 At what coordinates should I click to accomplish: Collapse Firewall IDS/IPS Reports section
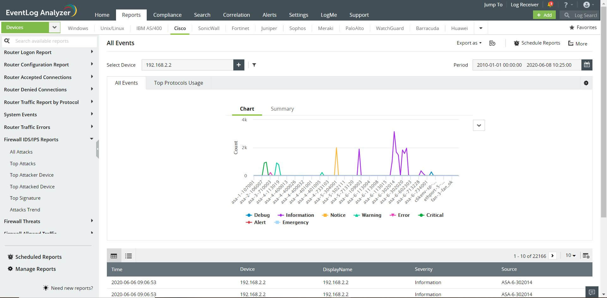click(x=92, y=139)
